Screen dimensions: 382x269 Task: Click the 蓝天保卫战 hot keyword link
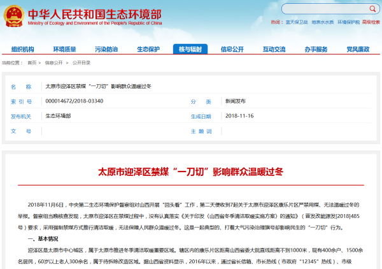tap(296, 21)
